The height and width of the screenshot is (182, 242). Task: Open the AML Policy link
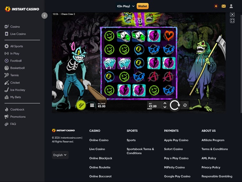tap(209, 158)
